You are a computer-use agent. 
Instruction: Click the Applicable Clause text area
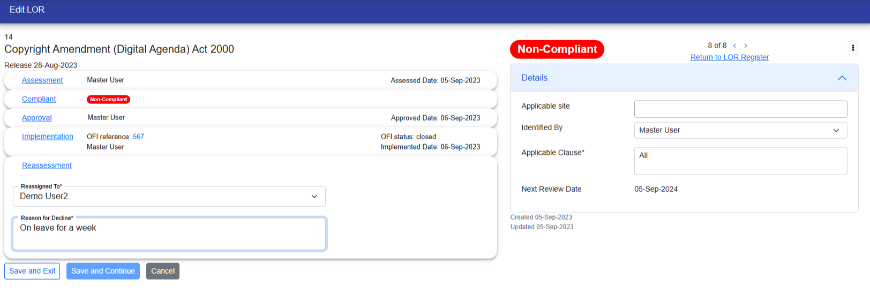tap(740, 161)
